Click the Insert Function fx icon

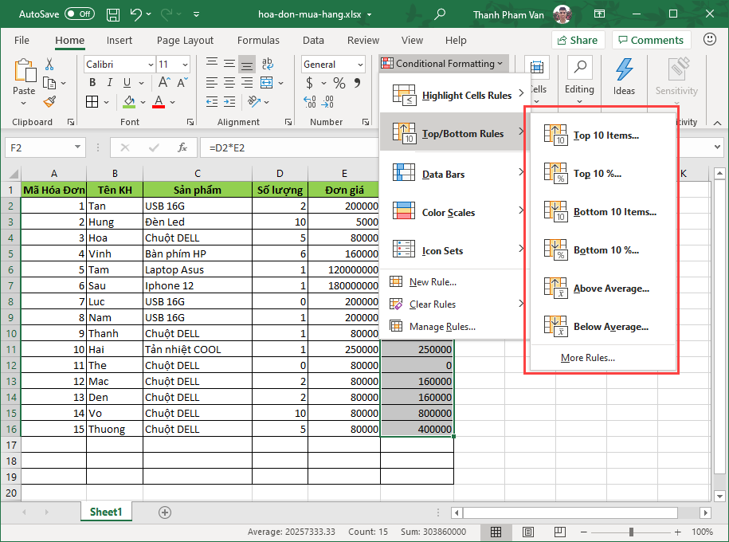[x=182, y=147]
